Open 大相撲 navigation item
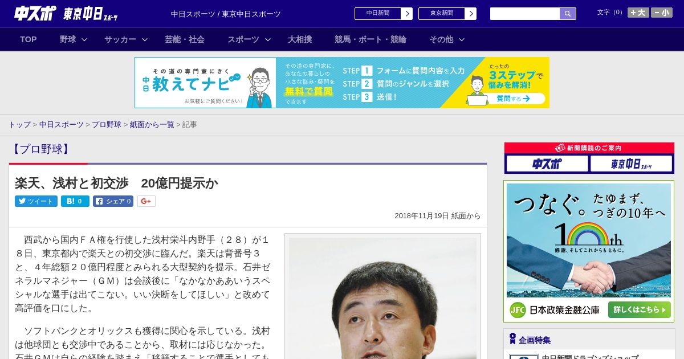The width and height of the screenshot is (684, 359). click(300, 39)
